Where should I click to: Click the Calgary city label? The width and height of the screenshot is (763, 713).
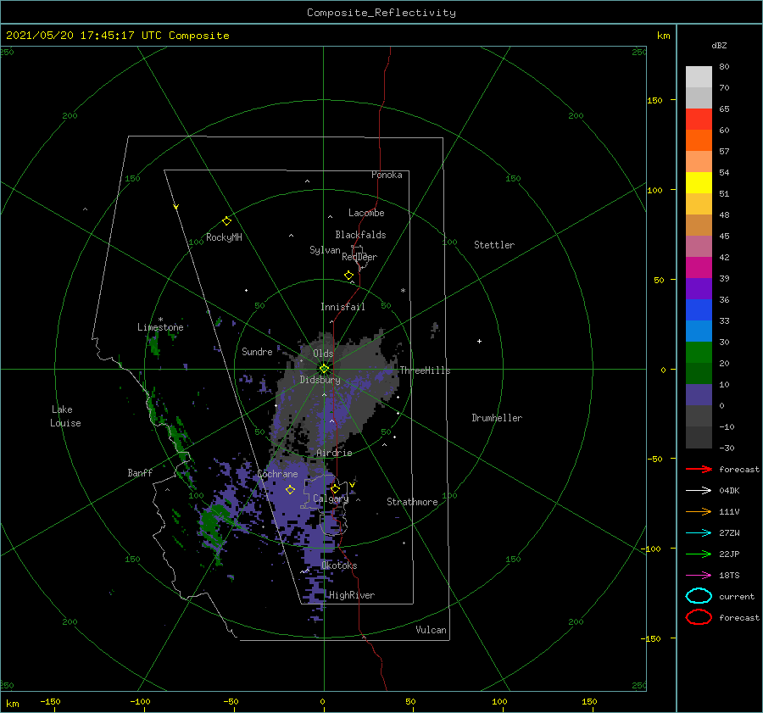point(331,499)
